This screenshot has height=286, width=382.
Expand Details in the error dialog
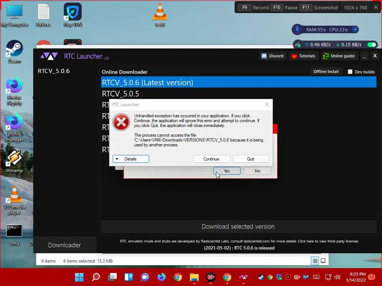pyautogui.click(x=131, y=159)
